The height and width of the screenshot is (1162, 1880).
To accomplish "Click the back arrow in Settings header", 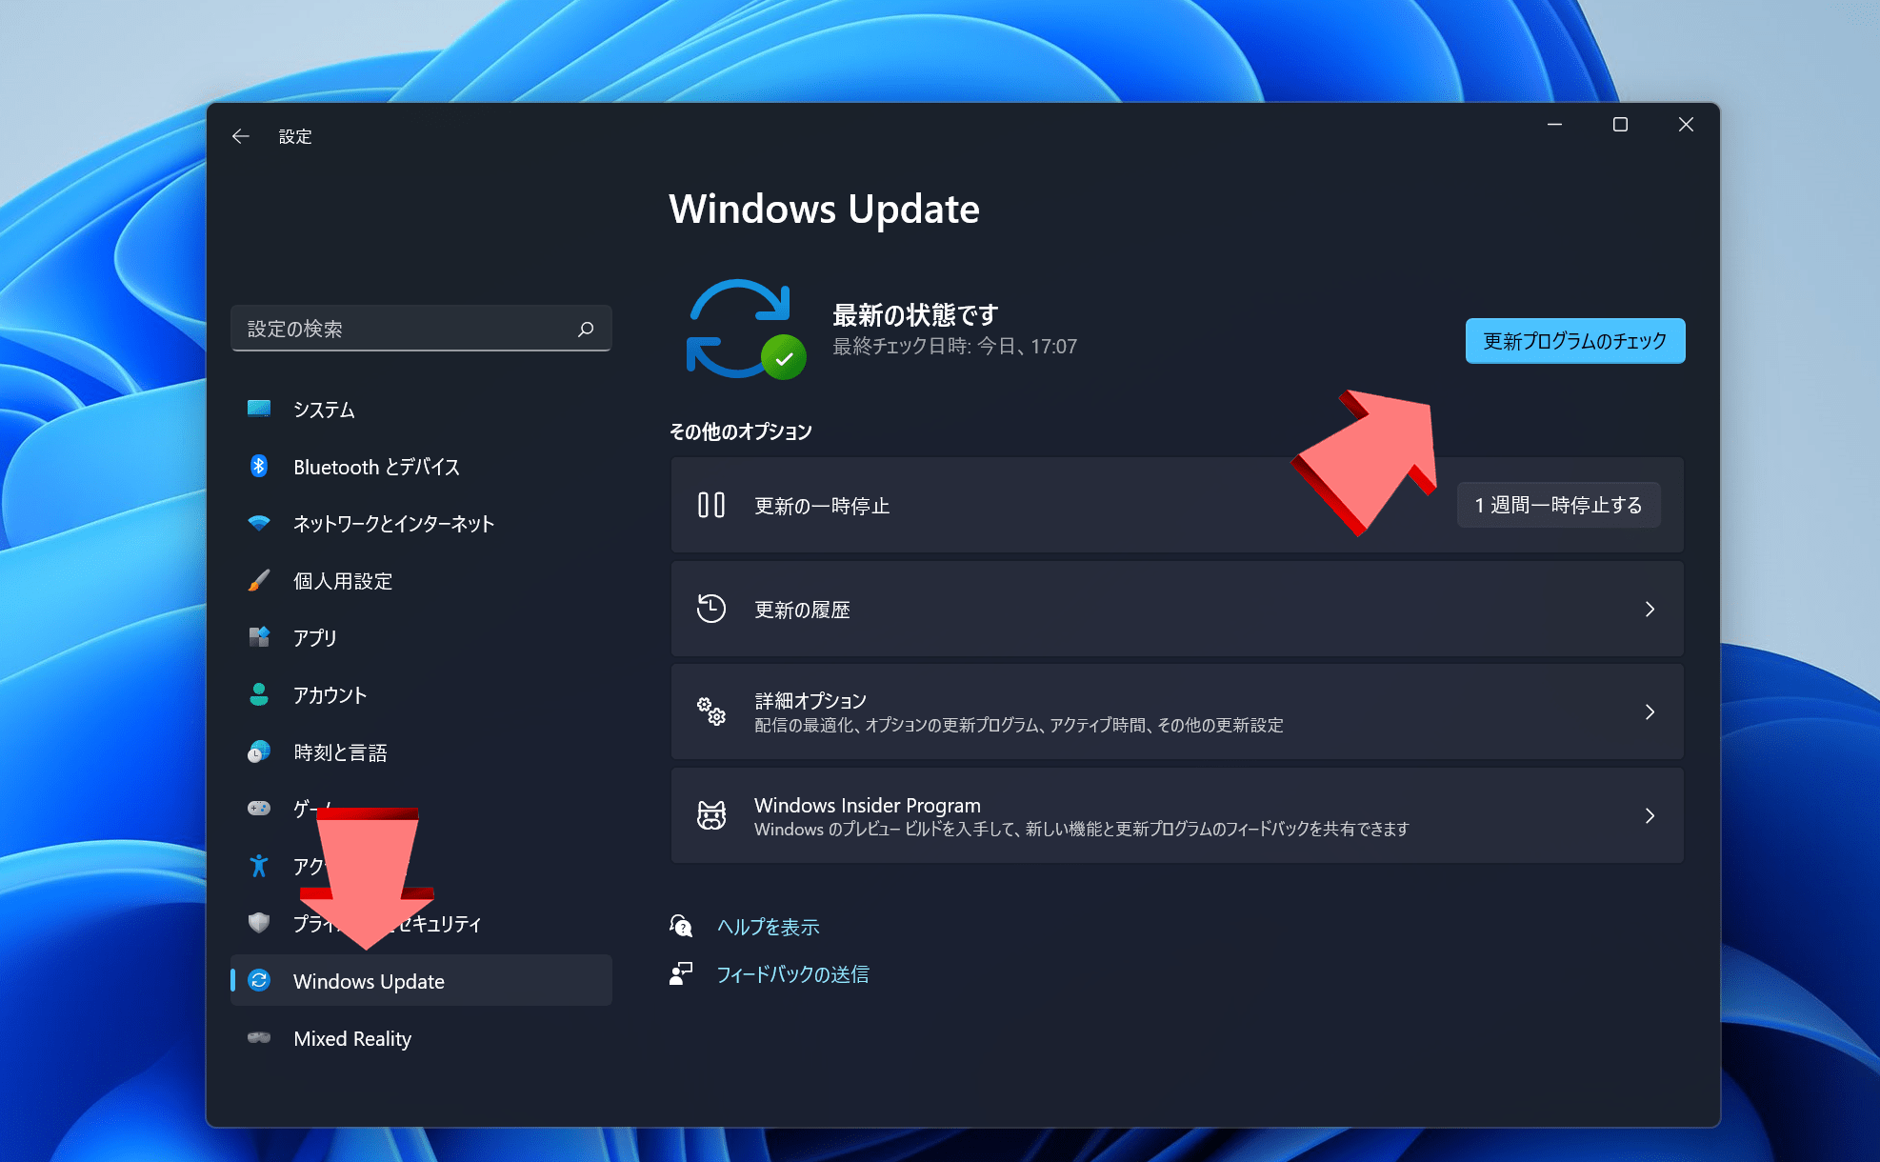I will [x=241, y=136].
